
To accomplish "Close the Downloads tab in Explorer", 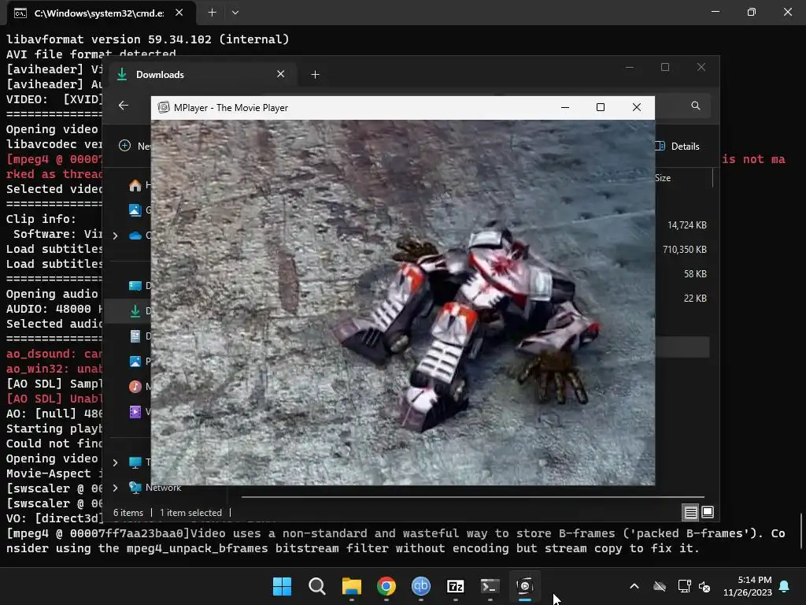I will (x=281, y=74).
